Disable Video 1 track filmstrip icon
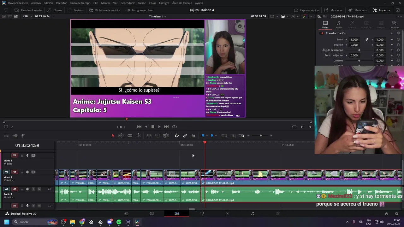 tap(33, 172)
